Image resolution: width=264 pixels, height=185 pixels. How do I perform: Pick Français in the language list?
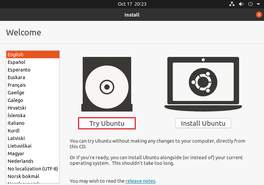[x=33, y=85]
